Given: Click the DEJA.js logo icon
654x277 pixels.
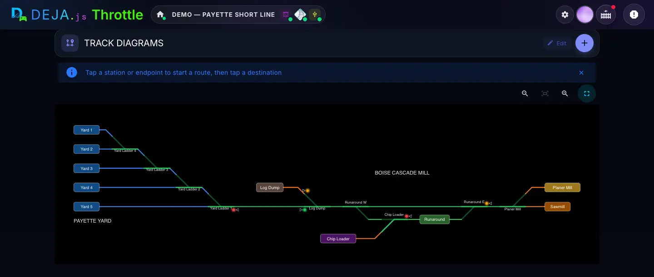Looking at the screenshot, I should click(19, 15).
